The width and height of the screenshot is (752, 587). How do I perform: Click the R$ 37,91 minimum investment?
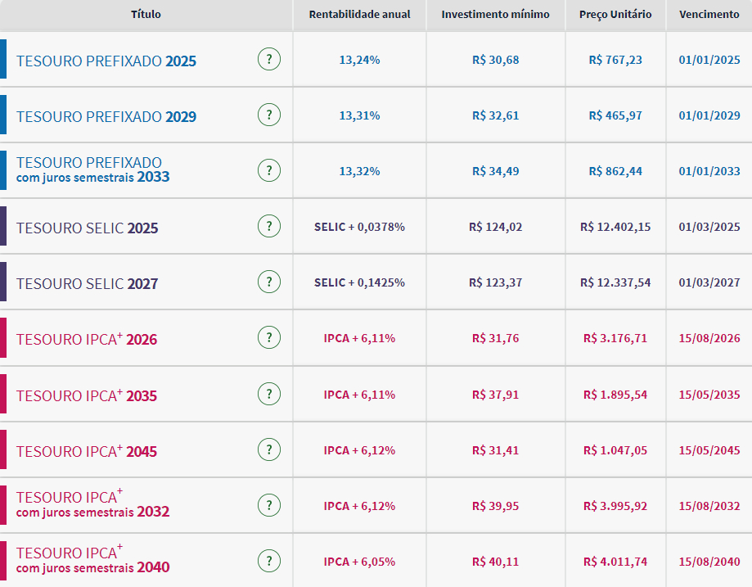coord(495,395)
